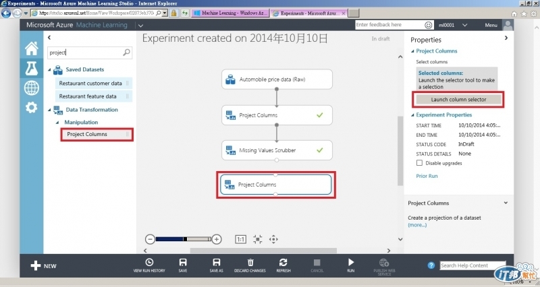Click the browser Tools gear icon
Image resolution: width=540 pixels, height=287 pixels.
[x=533, y=13]
